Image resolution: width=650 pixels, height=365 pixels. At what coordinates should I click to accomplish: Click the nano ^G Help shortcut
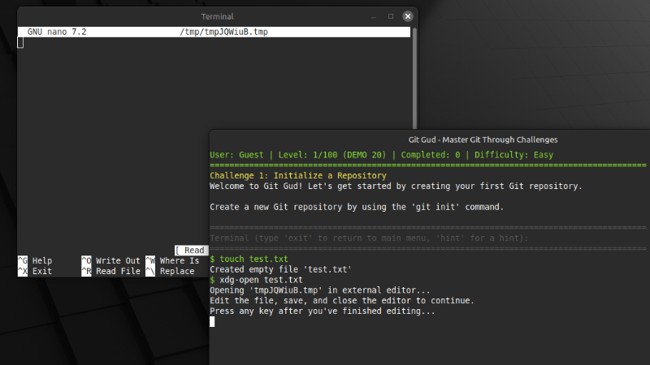35,260
